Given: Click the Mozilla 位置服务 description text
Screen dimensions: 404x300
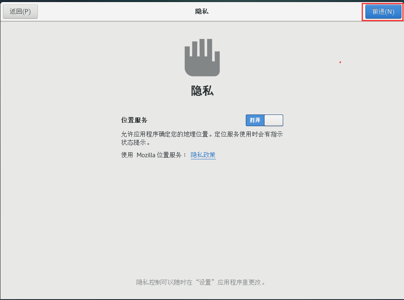Looking at the screenshot, I should (x=154, y=155).
